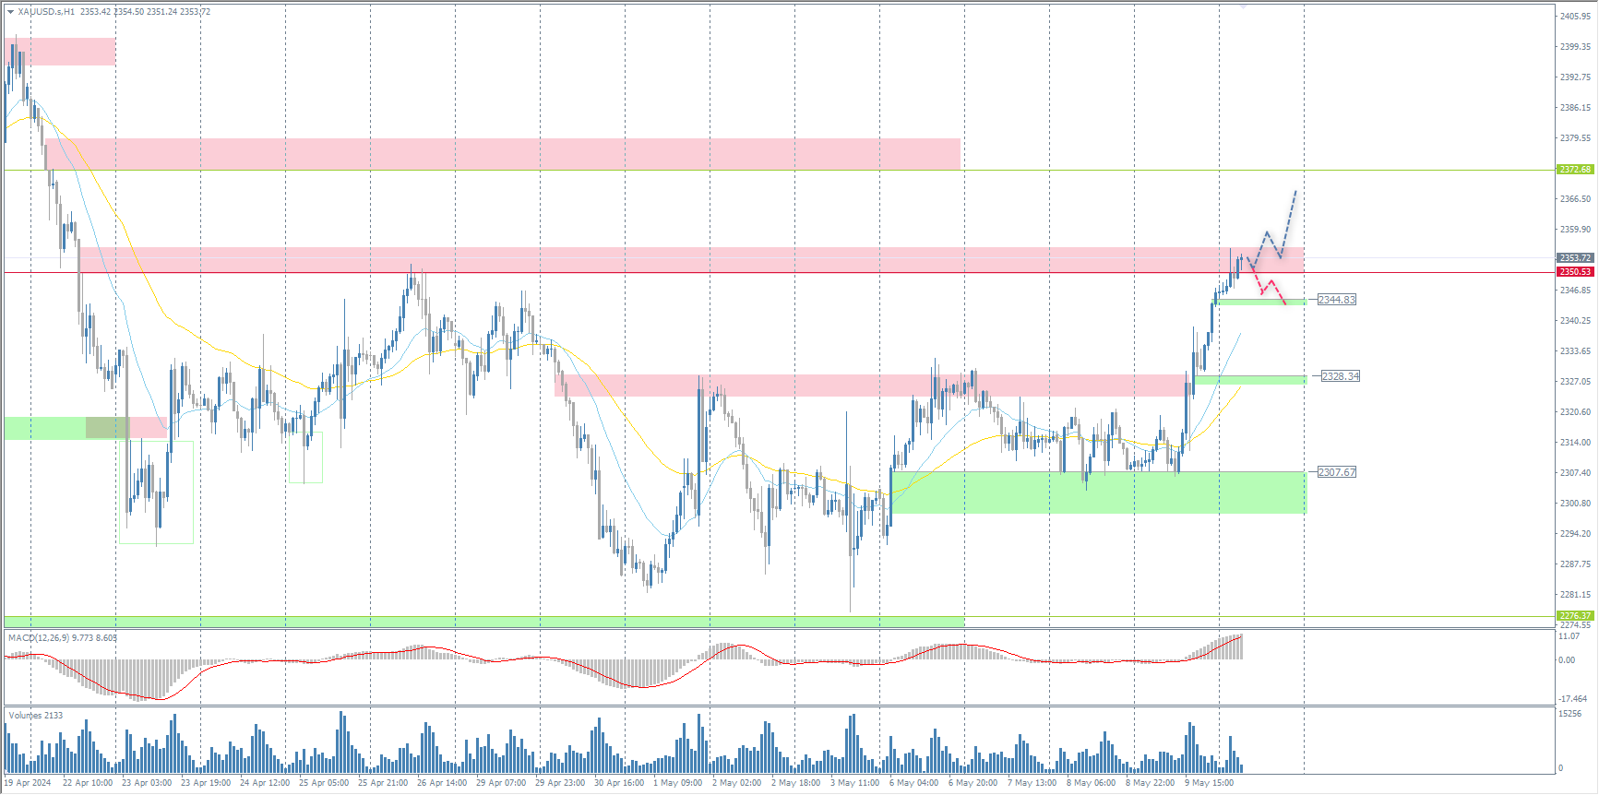Click the 8 May 22:00 time label
Screen dimensions: 1599x795
tap(1151, 783)
